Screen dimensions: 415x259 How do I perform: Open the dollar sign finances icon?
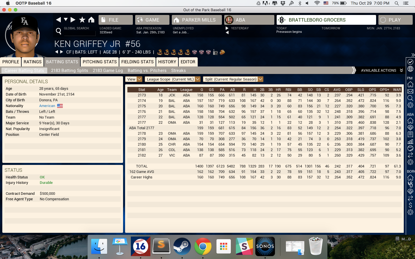point(410,205)
